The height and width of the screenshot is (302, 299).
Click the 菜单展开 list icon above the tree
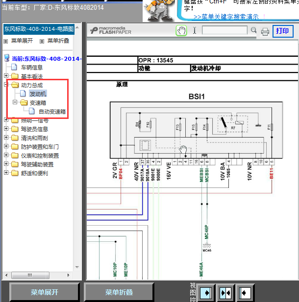[6, 41]
